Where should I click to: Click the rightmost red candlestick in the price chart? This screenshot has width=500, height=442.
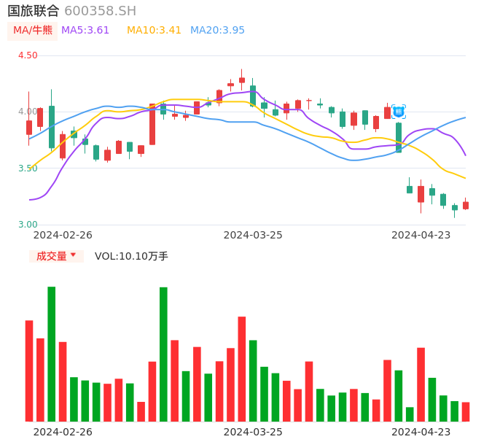[x=466, y=206]
